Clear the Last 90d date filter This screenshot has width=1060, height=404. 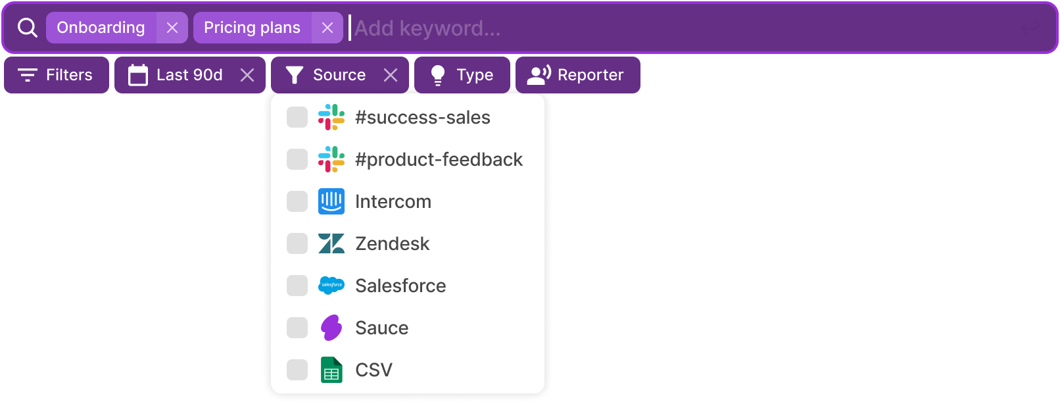point(247,74)
